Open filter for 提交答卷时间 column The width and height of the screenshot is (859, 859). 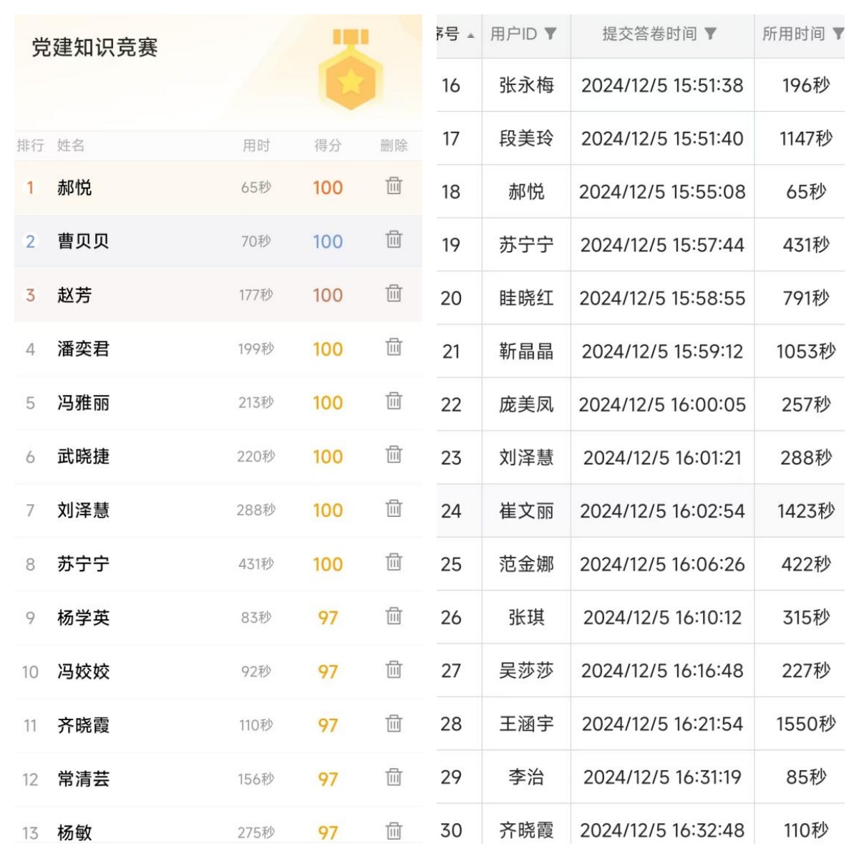[710, 34]
